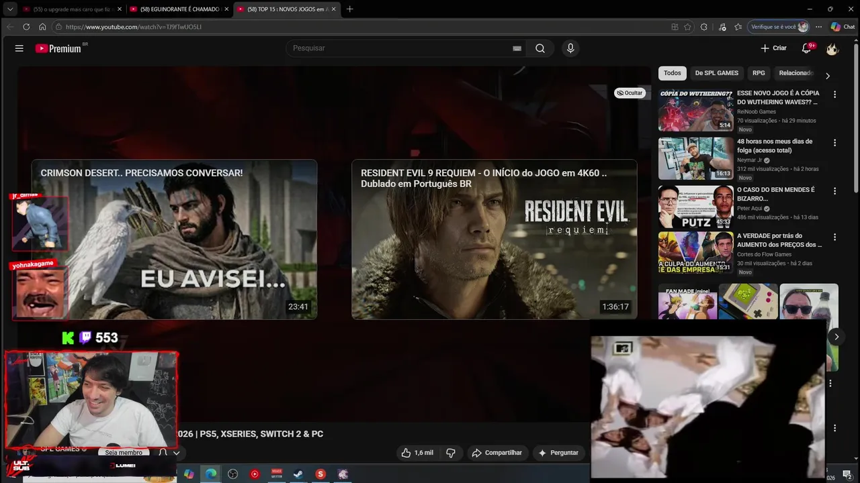Select the 'De SPL GAMES' filter chip
Image resolution: width=860 pixels, height=483 pixels.
click(x=716, y=73)
